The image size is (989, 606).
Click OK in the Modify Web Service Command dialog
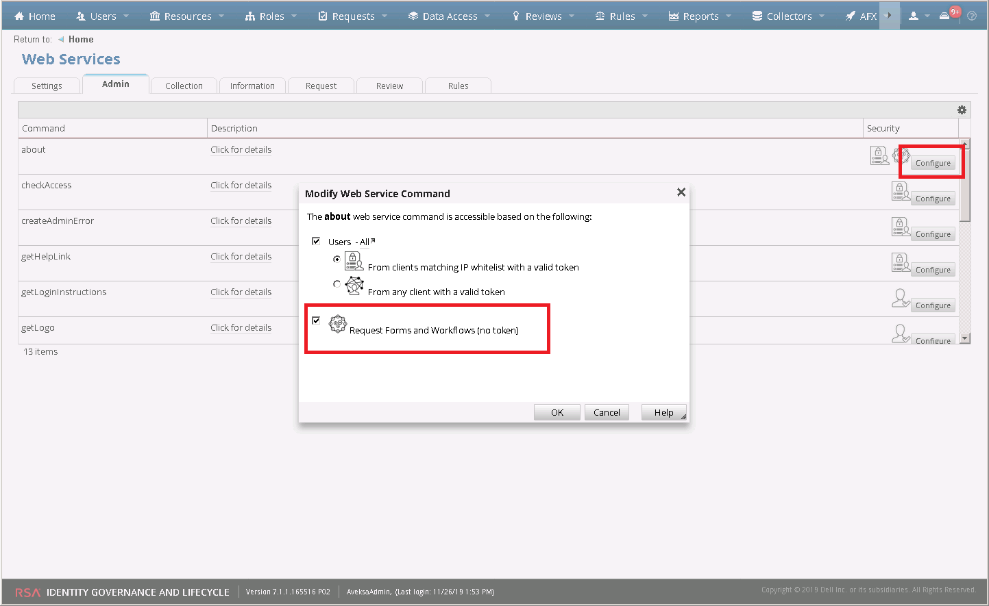tap(557, 412)
